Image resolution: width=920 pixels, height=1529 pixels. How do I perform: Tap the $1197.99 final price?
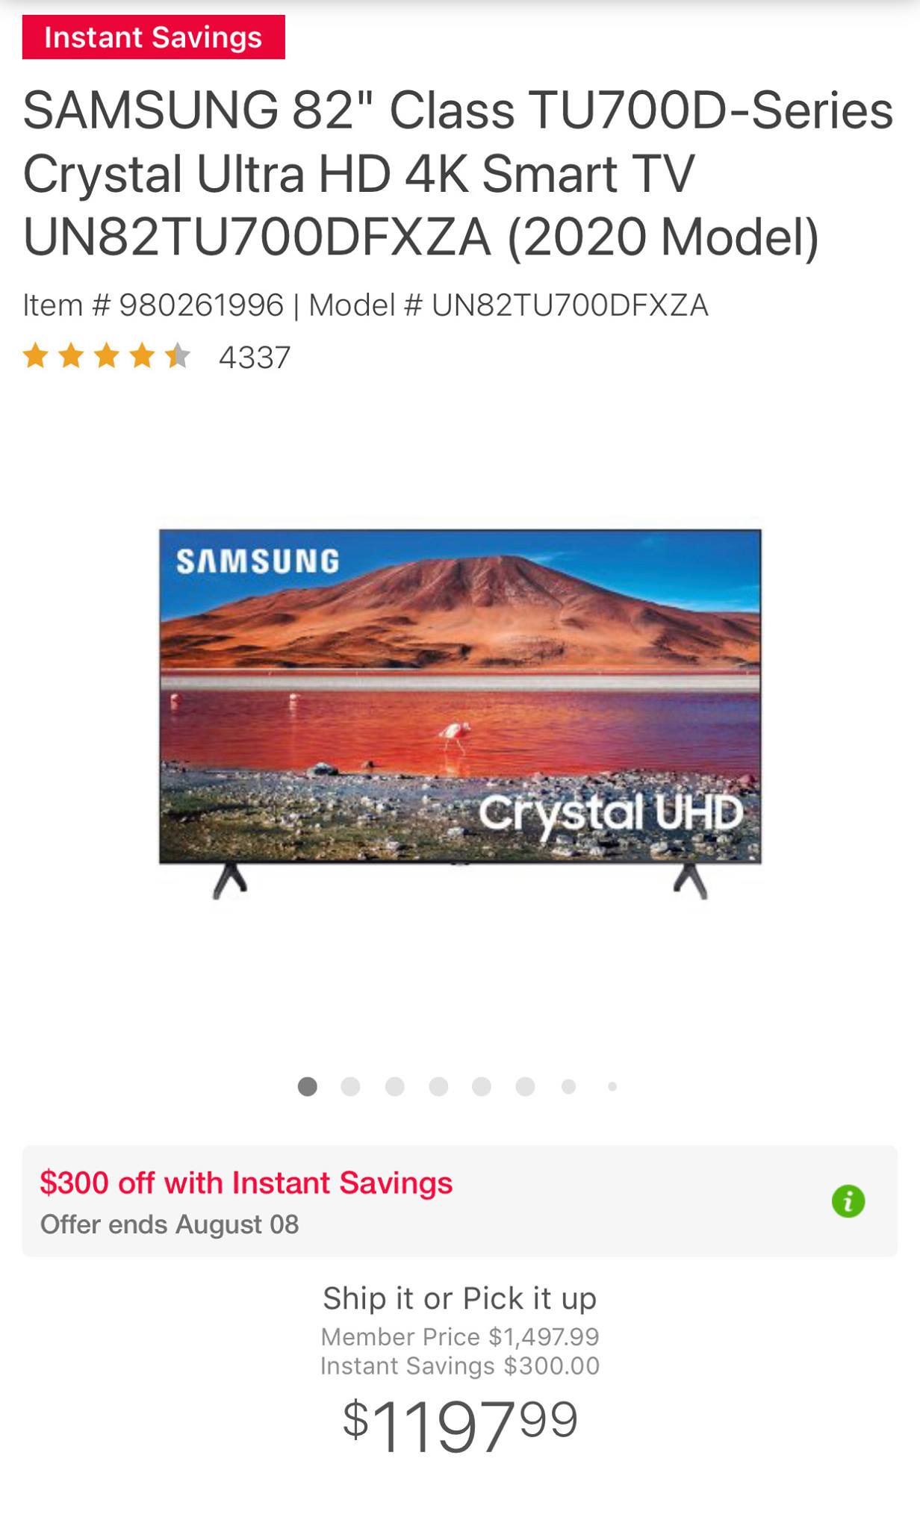[460, 1426]
